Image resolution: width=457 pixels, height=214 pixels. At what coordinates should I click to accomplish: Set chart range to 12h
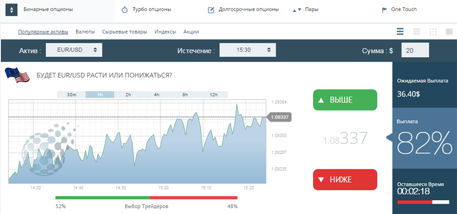213,95
